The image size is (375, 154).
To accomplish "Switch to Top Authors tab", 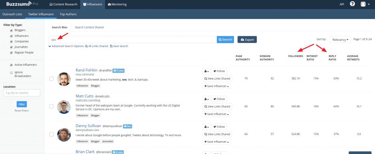I will pos(68,14).
